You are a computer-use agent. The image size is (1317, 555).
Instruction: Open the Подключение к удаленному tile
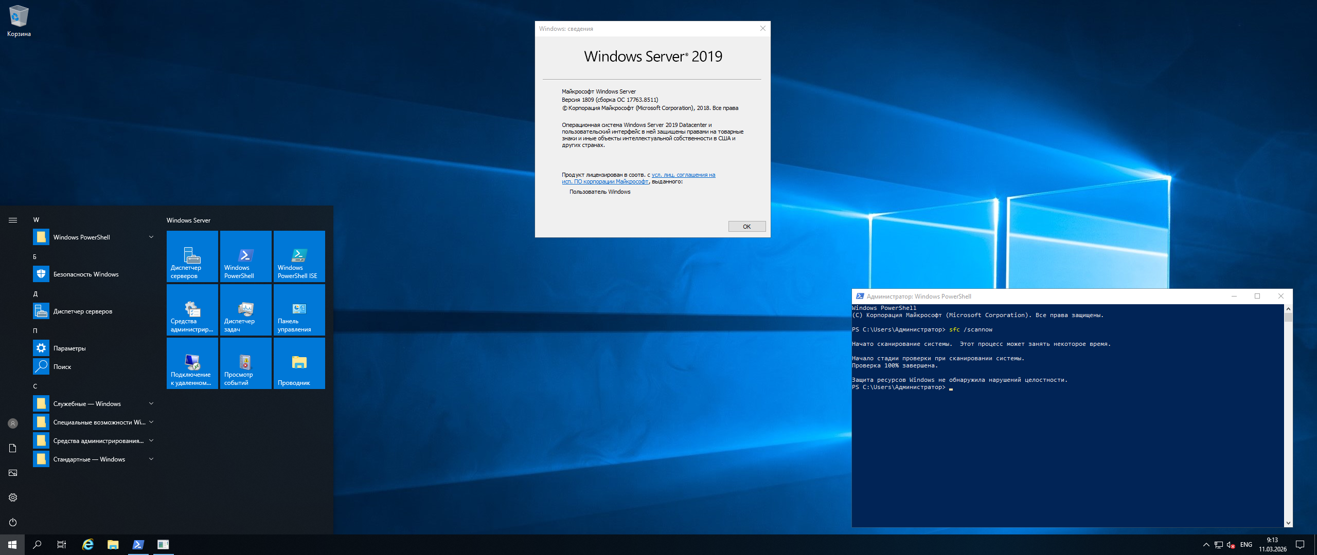point(192,363)
